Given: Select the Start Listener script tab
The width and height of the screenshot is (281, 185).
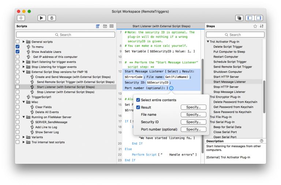Looking at the screenshot, I should pos(161,26).
